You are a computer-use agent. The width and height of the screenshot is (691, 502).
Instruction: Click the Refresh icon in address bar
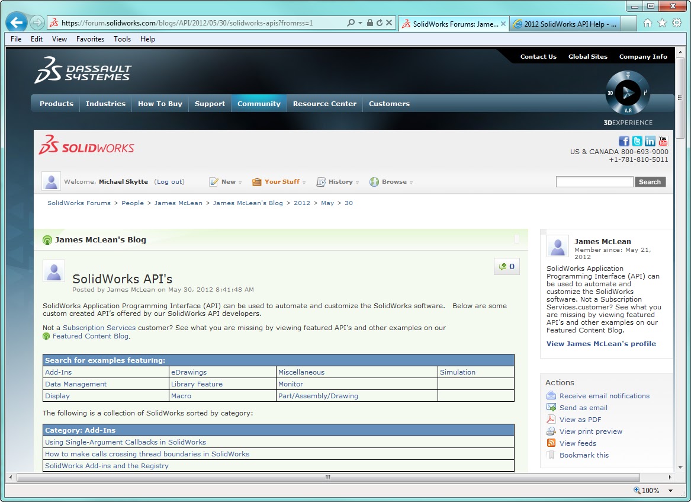tap(380, 23)
